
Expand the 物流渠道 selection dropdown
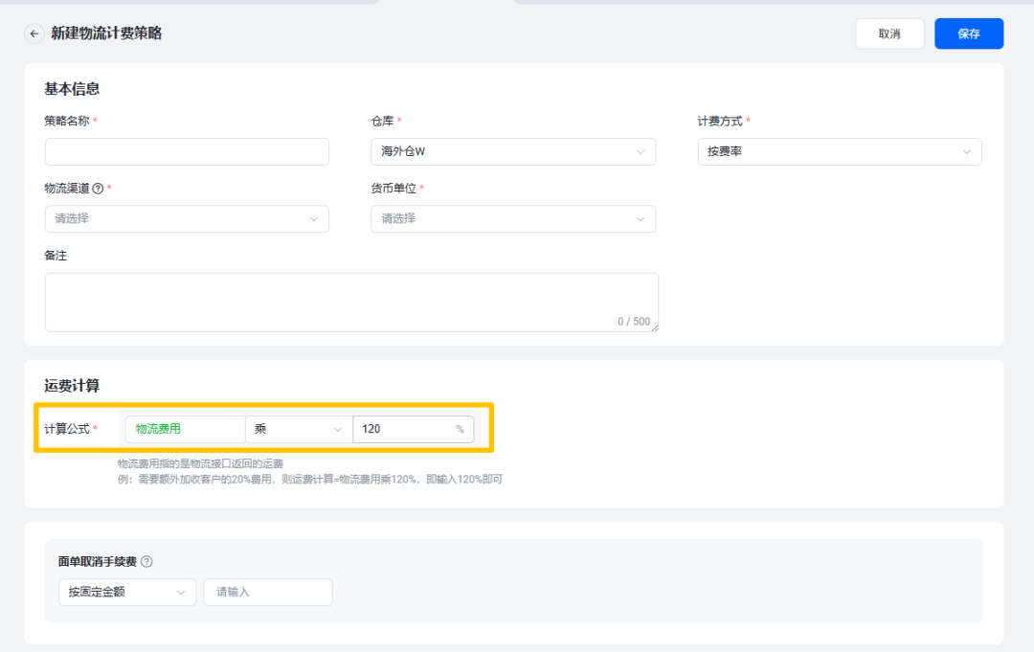tap(187, 219)
